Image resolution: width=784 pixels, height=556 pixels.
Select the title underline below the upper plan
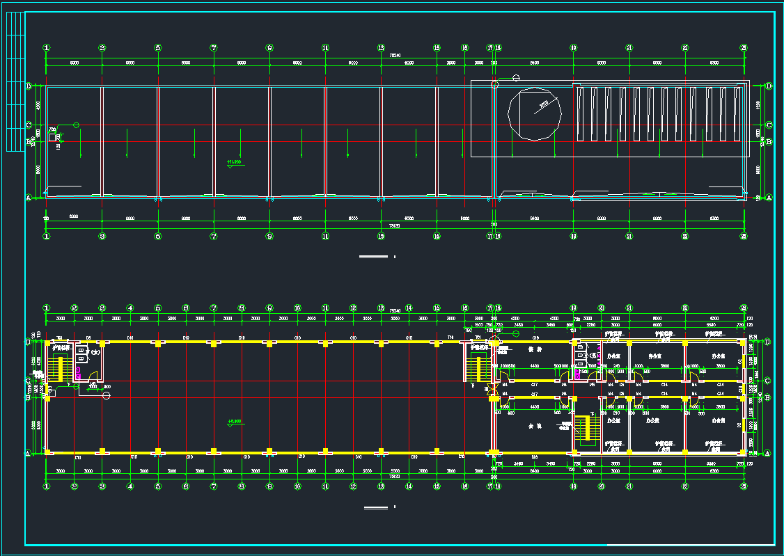click(x=373, y=257)
